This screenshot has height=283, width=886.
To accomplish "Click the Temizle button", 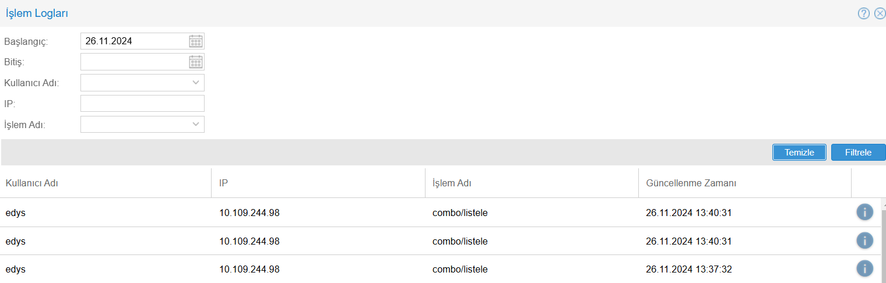I will (x=799, y=153).
